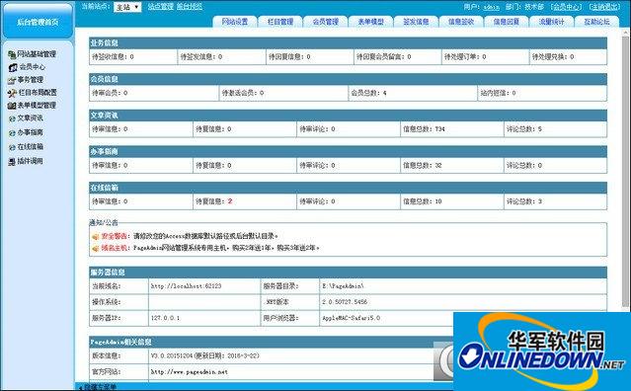This screenshot has height=391, width=631.
Task: Click the 网站基础管理 sidebar icon
Action: click(12, 54)
